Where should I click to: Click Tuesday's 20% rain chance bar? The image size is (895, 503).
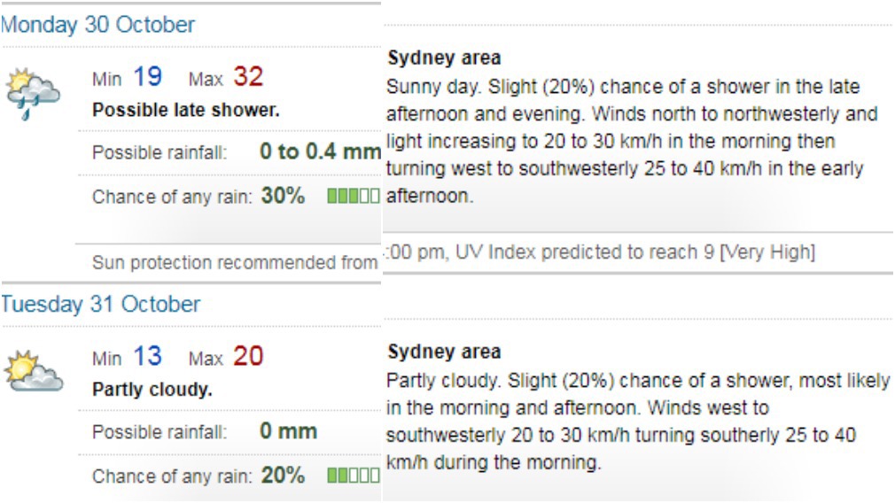(354, 476)
